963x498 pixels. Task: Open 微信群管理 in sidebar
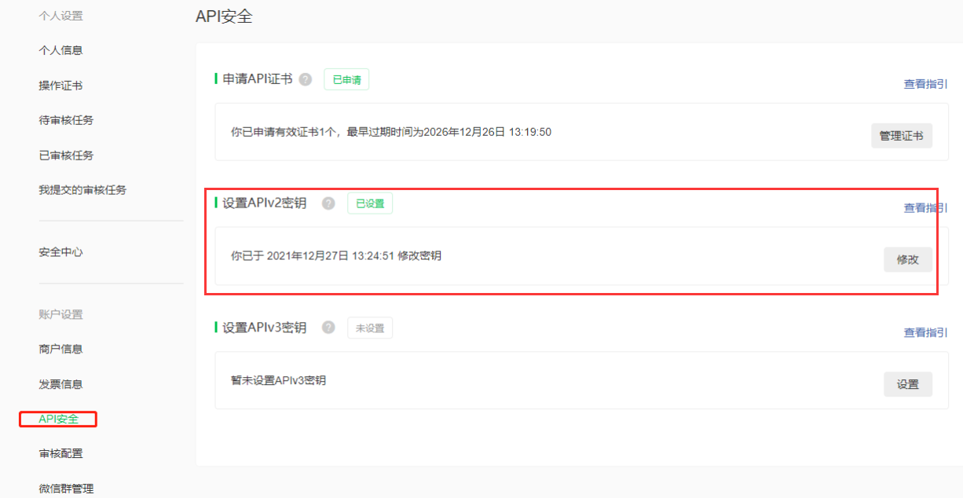(x=66, y=488)
